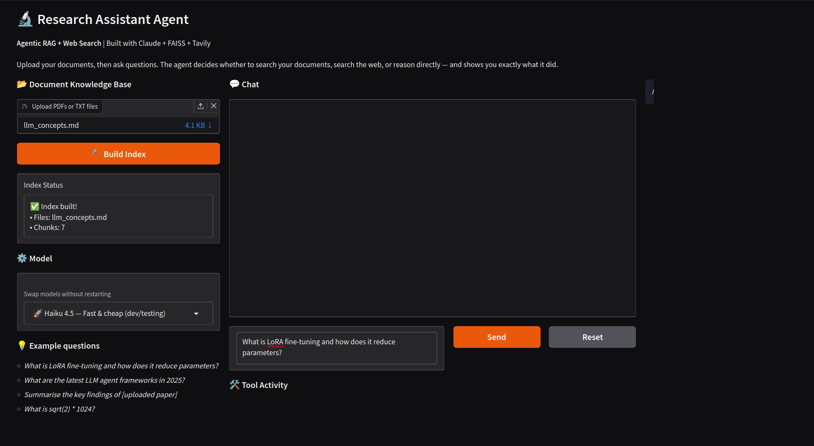The width and height of the screenshot is (814, 446).
Task: Click the gear icon beside Model heading
Action: (x=22, y=258)
